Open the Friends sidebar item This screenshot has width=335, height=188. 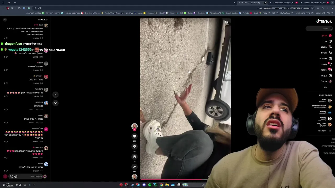click(x=326, y=53)
